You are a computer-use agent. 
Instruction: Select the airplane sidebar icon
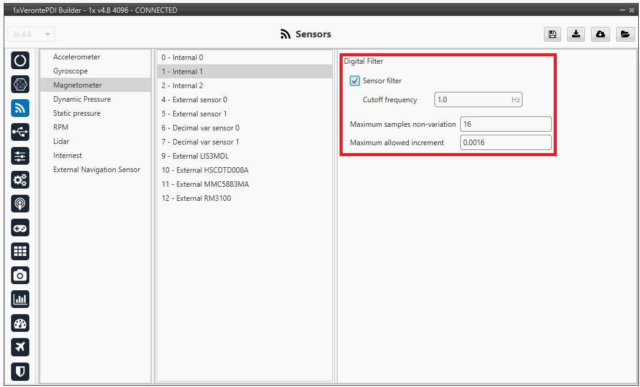pos(20,347)
